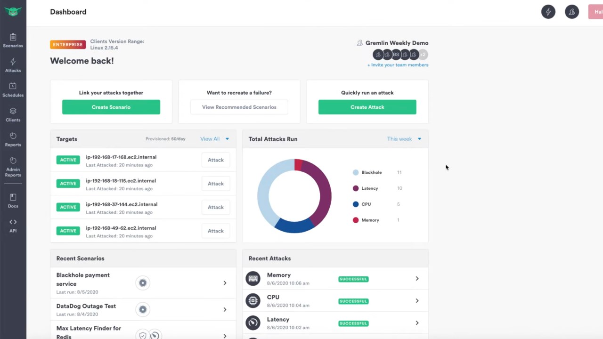Click the Create Scenario button
Viewport: 603px width, 339px height.
[x=111, y=107]
